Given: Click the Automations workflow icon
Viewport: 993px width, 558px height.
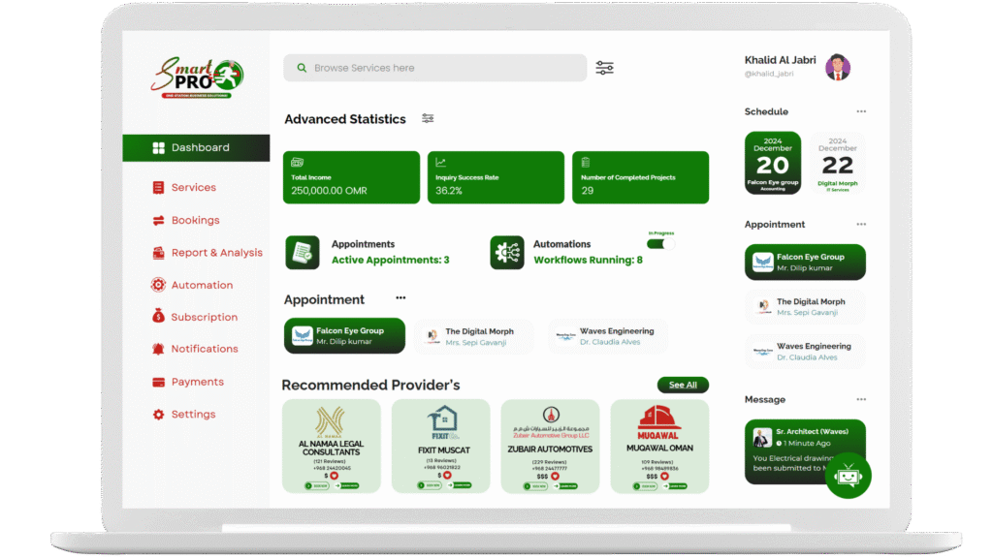Looking at the screenshot, I should (x=506, y=252).
